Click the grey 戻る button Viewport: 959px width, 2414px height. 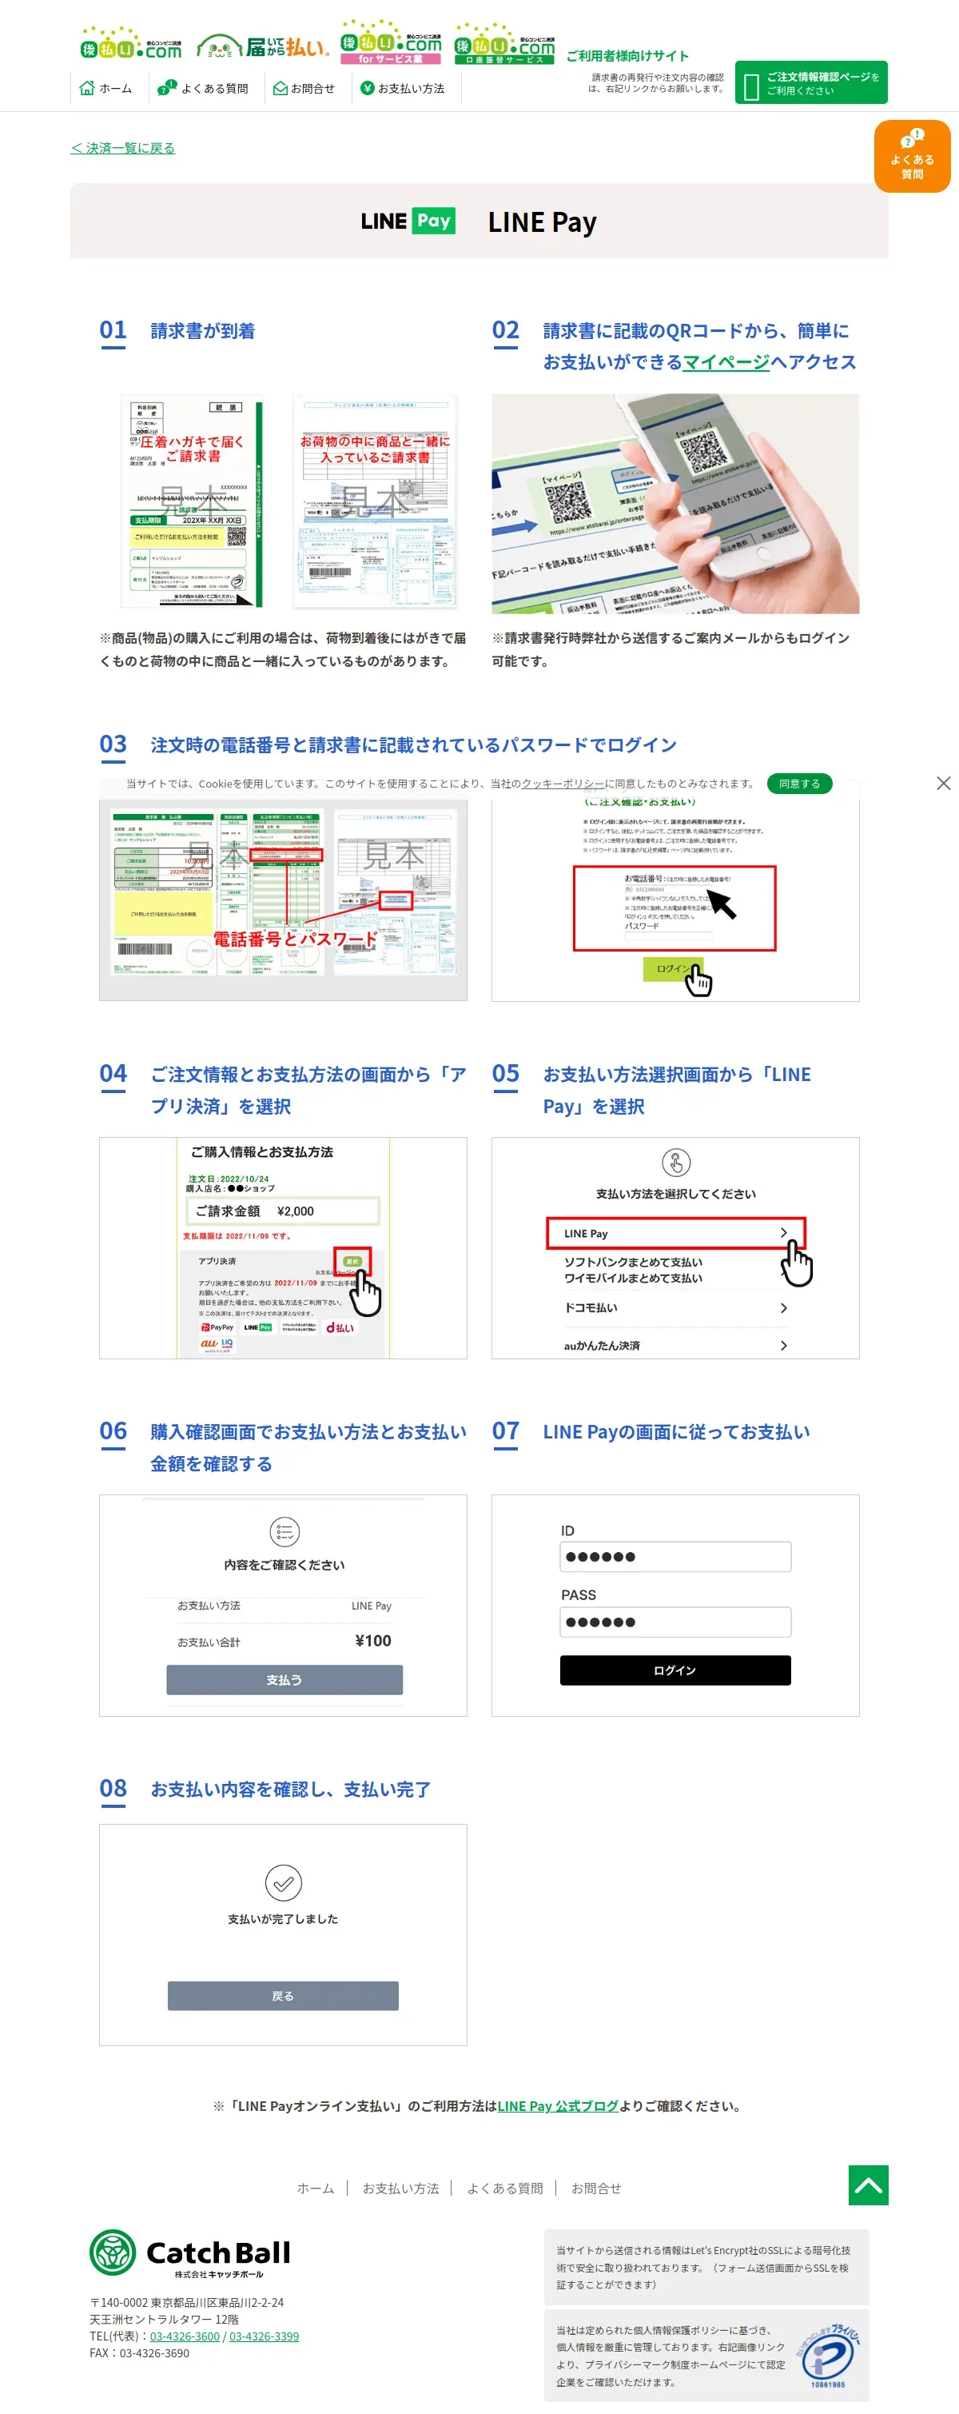[x=283, y=1996]
